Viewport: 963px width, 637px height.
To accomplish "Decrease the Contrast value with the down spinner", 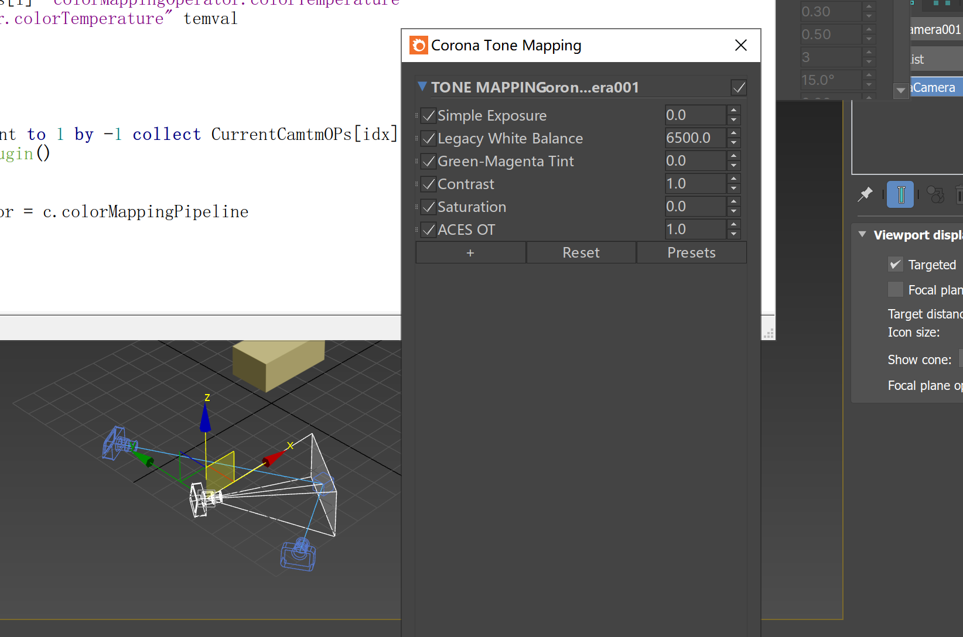I will coord(733,189).
